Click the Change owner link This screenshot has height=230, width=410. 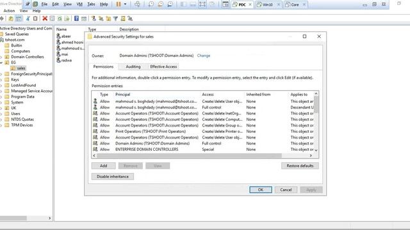(x=204, y=56)
